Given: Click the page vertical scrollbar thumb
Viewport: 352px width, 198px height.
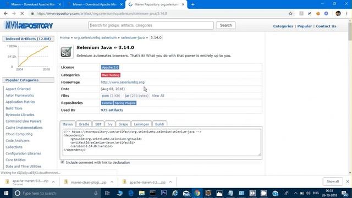Looking at the screenshot, I should pos(350,31).
